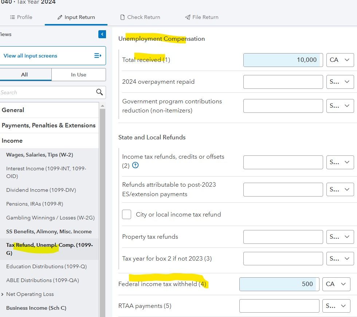Click list icon in View all input screens
Image resolution: width=357 pixels, height=317 pixels.
pos(98,56)
